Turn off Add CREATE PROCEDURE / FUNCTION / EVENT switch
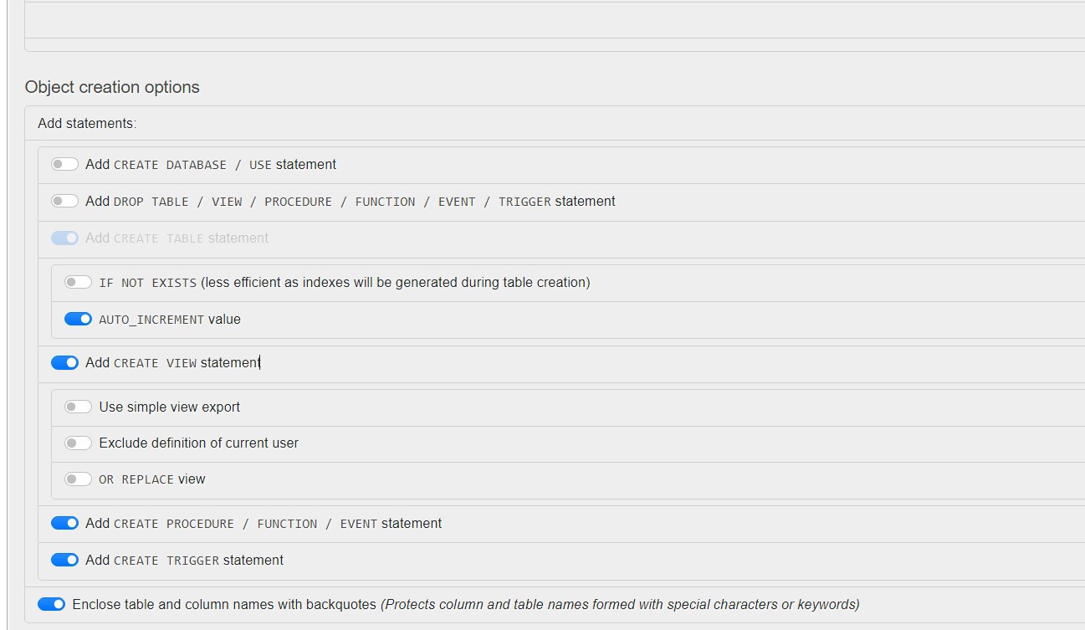Screen dimensions: 1085x630 pos(64,524)
